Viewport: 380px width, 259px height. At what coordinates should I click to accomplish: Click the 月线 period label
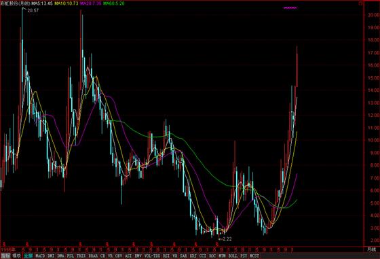371,249
